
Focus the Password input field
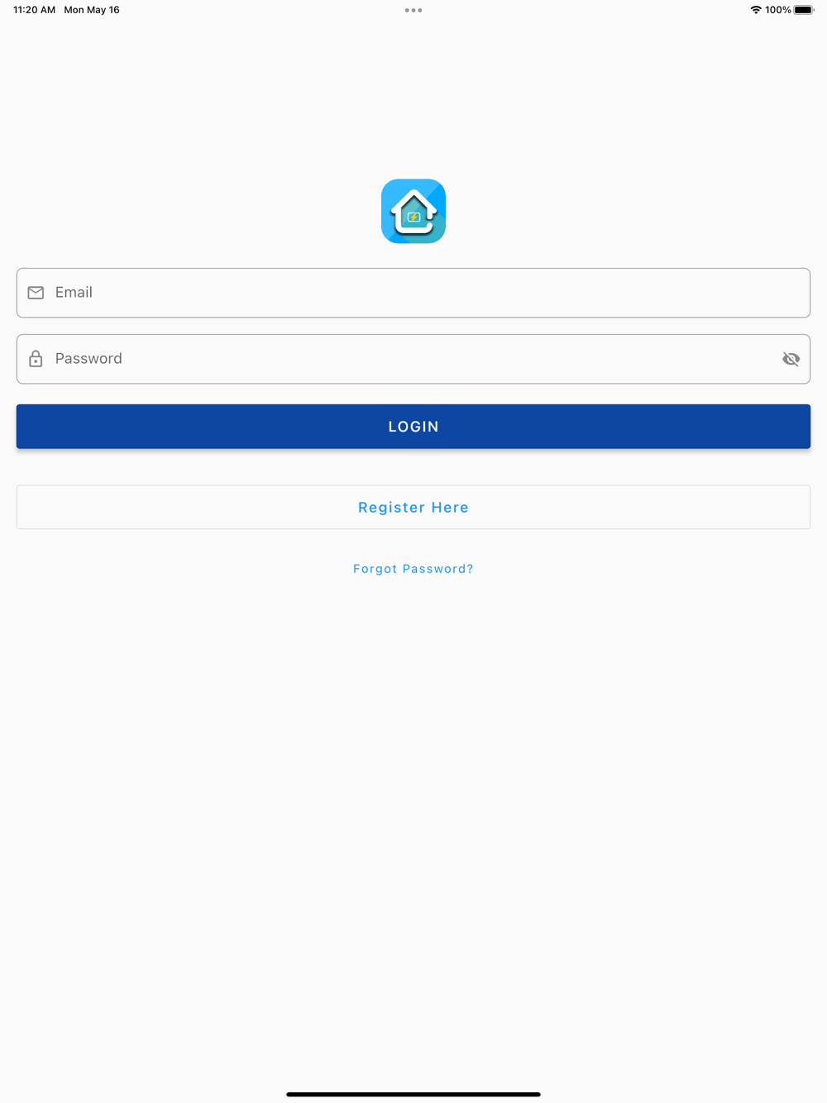point(413,359)
